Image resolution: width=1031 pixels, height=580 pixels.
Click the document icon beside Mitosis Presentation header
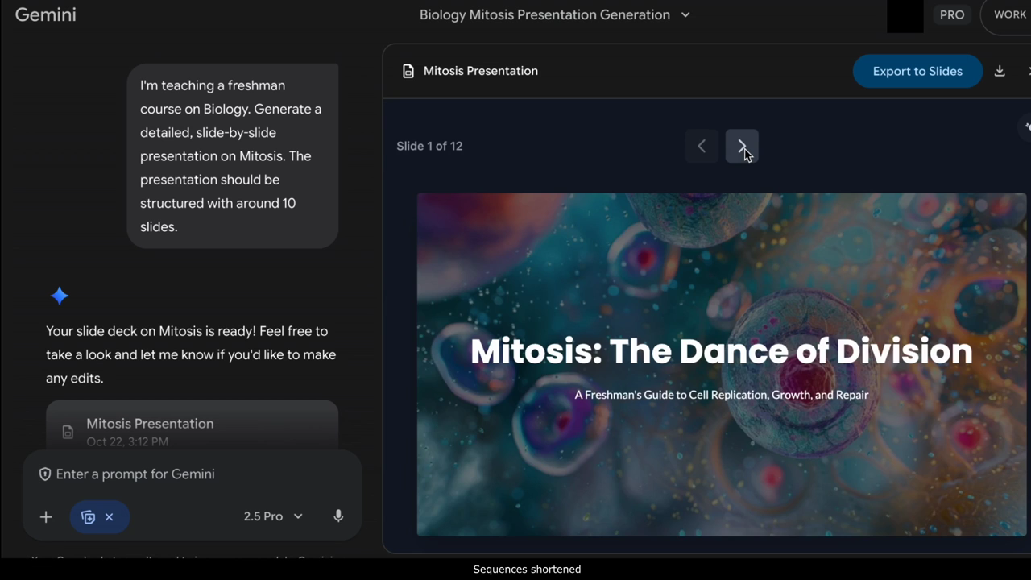click(408, 71)
